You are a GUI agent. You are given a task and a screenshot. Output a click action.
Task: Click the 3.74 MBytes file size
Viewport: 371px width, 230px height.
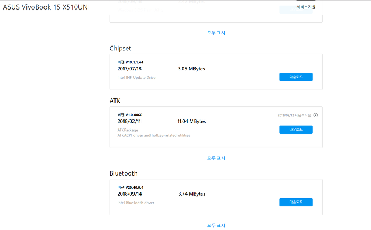(x=192, y=194)
